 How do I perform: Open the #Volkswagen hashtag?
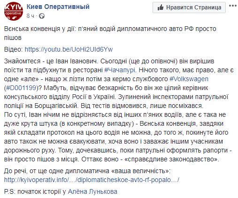pyautogui.click(x=189, y=79)
